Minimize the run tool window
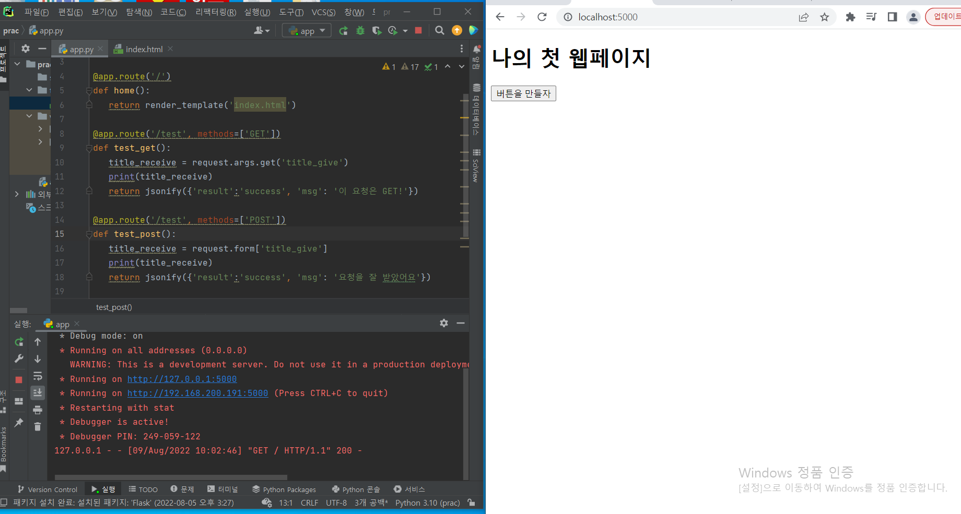Viewport: 961px width, 514px height. (x=461, y=323)
